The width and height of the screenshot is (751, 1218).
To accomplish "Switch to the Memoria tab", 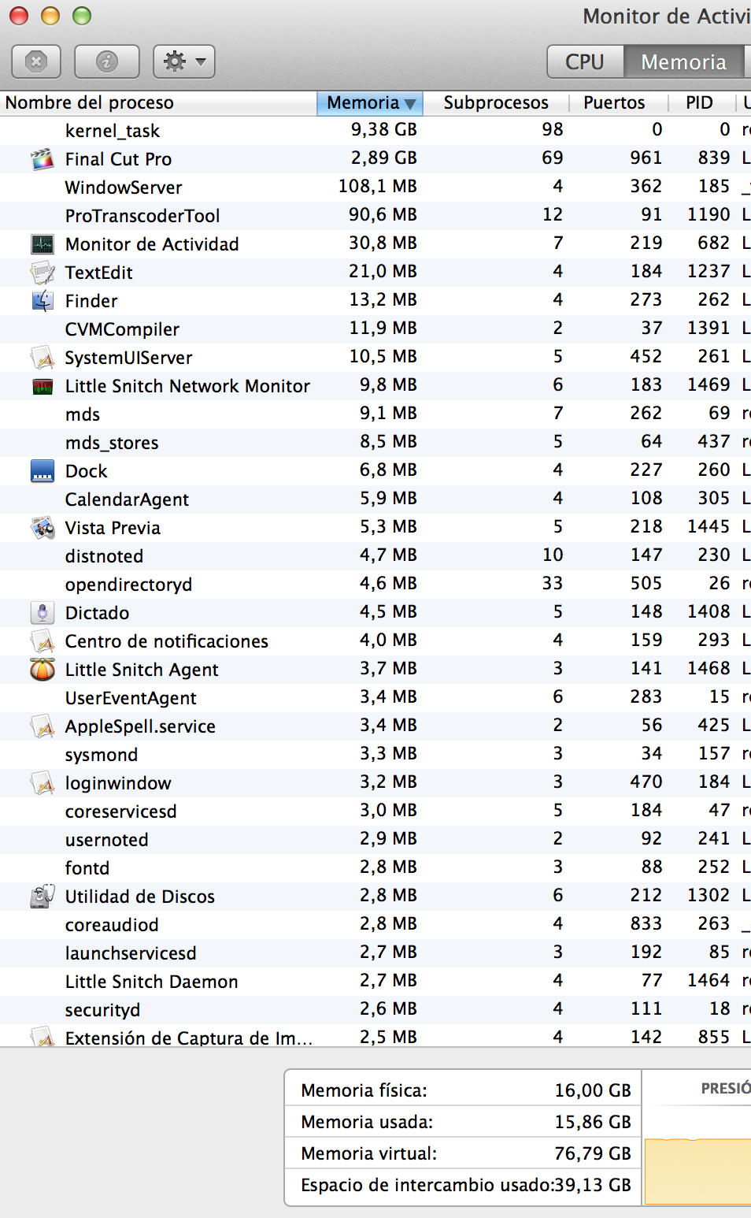I will (x=683, y=61).
